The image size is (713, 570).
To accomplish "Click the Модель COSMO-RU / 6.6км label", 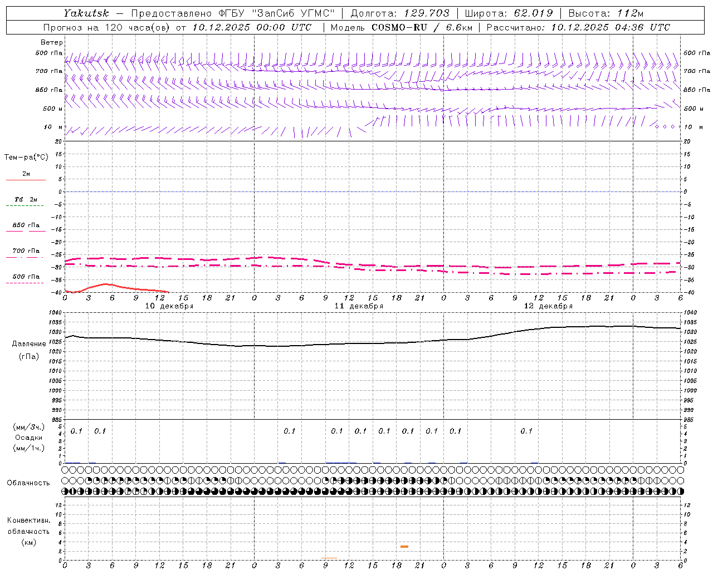I will coord(401,27).
